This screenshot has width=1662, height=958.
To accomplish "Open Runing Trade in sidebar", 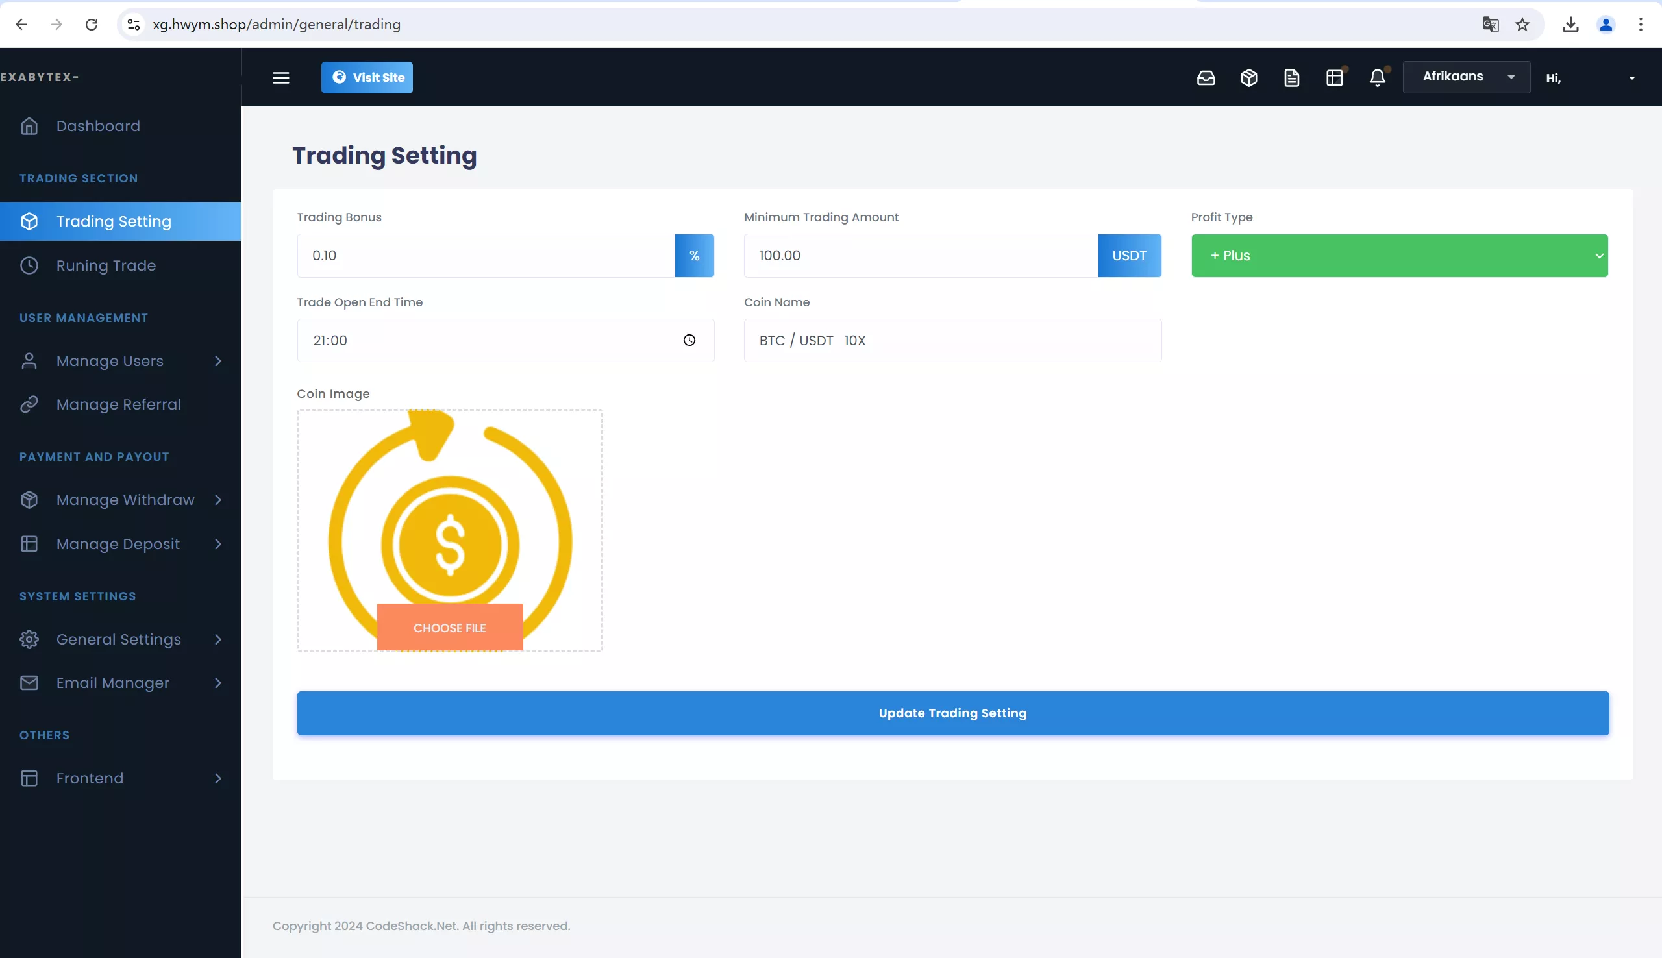I will click(106, 265).
